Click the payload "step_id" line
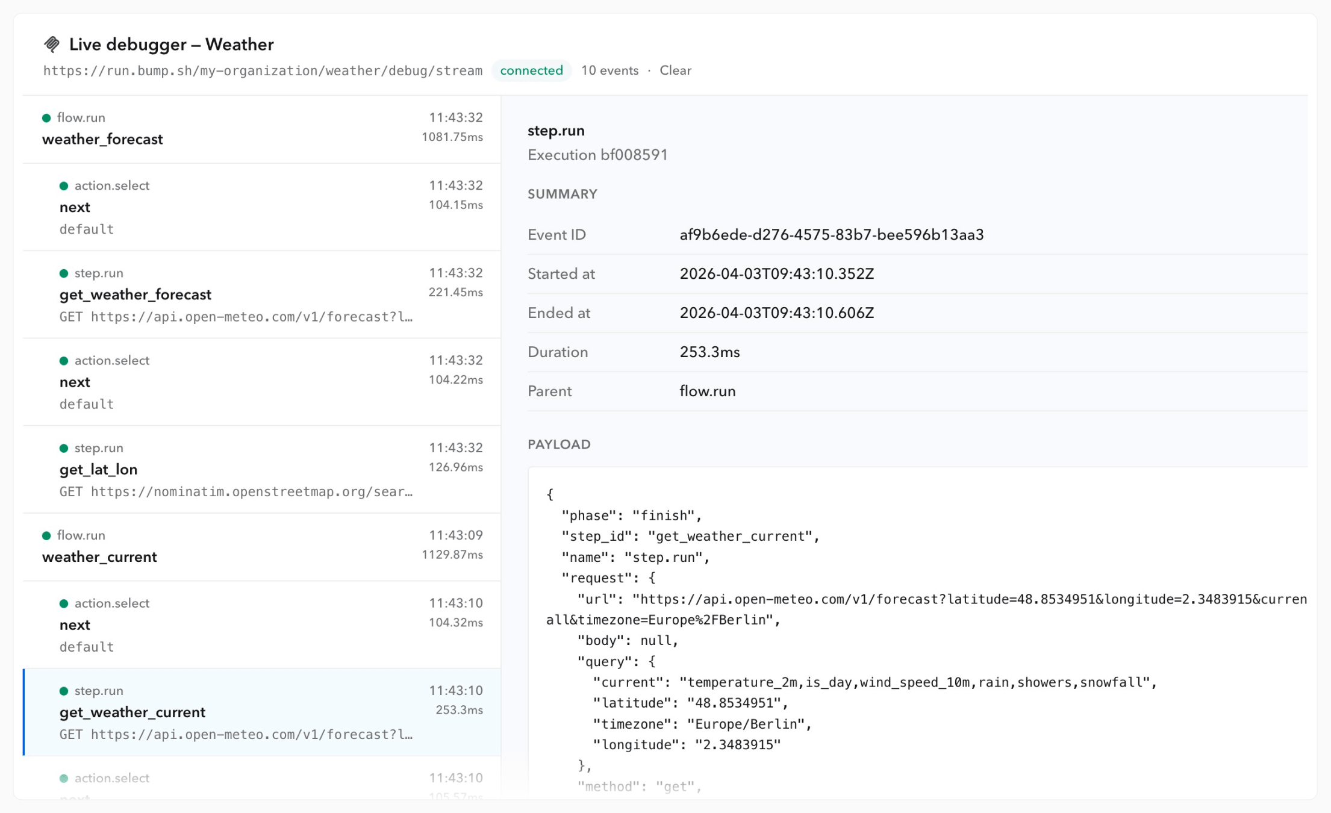1331x813 pixels. pos(690,536)
